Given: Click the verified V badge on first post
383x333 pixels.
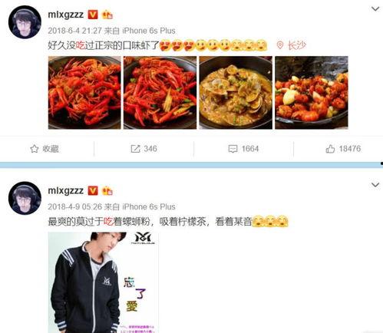Looking at the screenshot, I should (x=93, y=15).
